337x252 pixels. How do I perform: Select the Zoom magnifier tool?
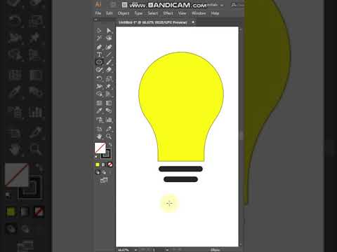(x=109, y=136)
